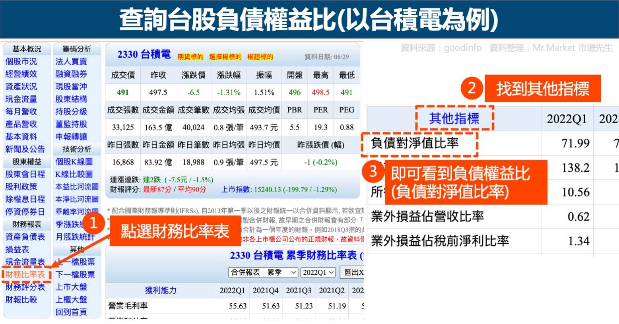
Task: Open 股利政策 link
Action: tap(21, 186)
